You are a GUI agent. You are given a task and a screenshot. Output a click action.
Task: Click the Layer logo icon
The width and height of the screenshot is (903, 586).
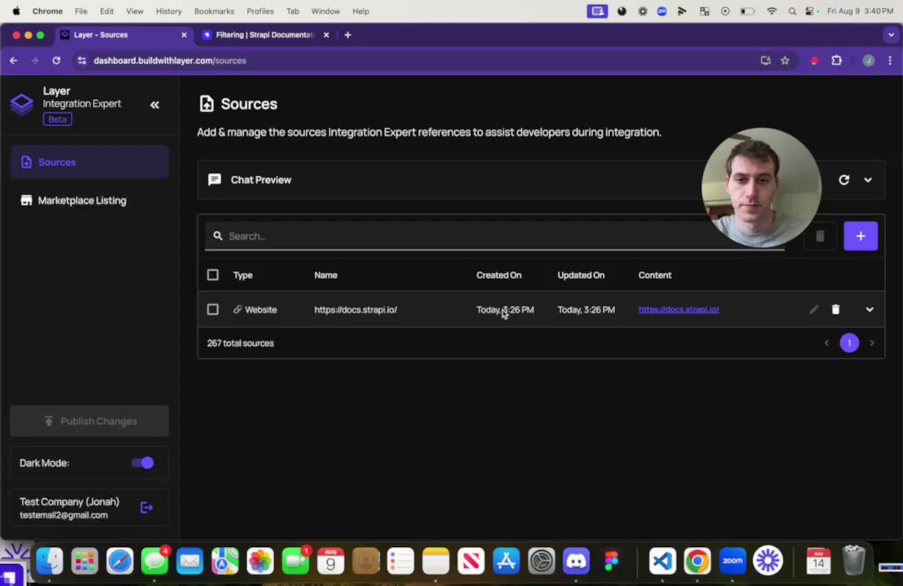click(x=21, y=104)
